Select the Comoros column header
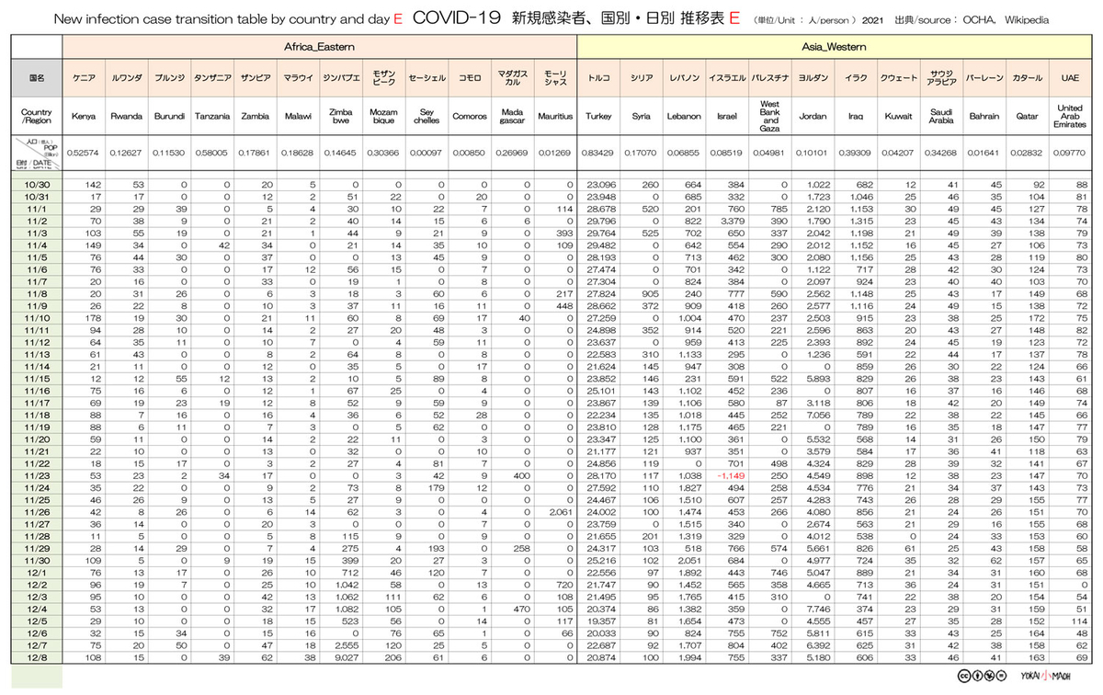1103x695 pixels. 470,117
